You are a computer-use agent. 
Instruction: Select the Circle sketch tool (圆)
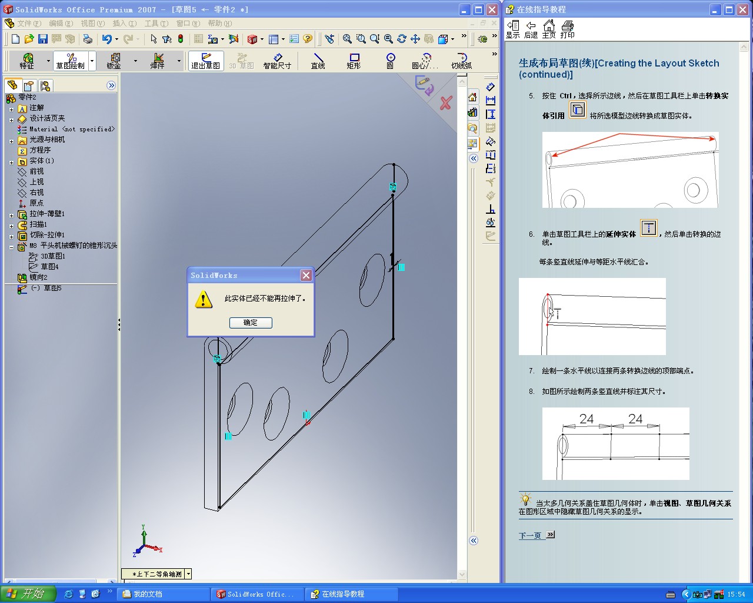(x=390, y=61)
